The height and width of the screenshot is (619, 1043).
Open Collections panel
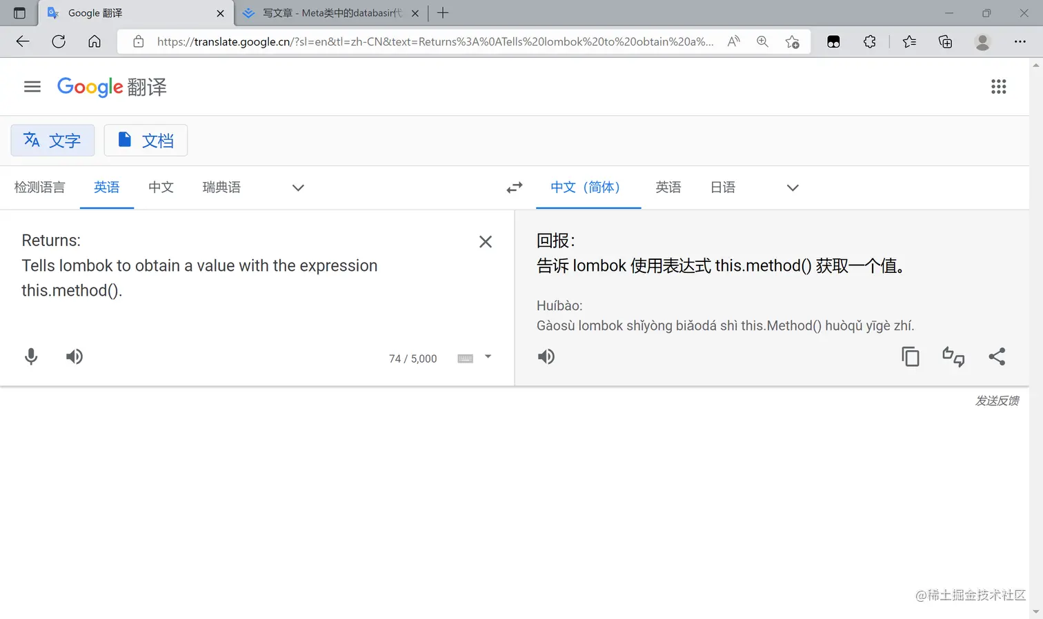click(946, 41)
